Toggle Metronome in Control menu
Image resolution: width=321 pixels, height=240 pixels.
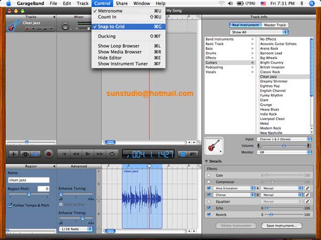128,11
